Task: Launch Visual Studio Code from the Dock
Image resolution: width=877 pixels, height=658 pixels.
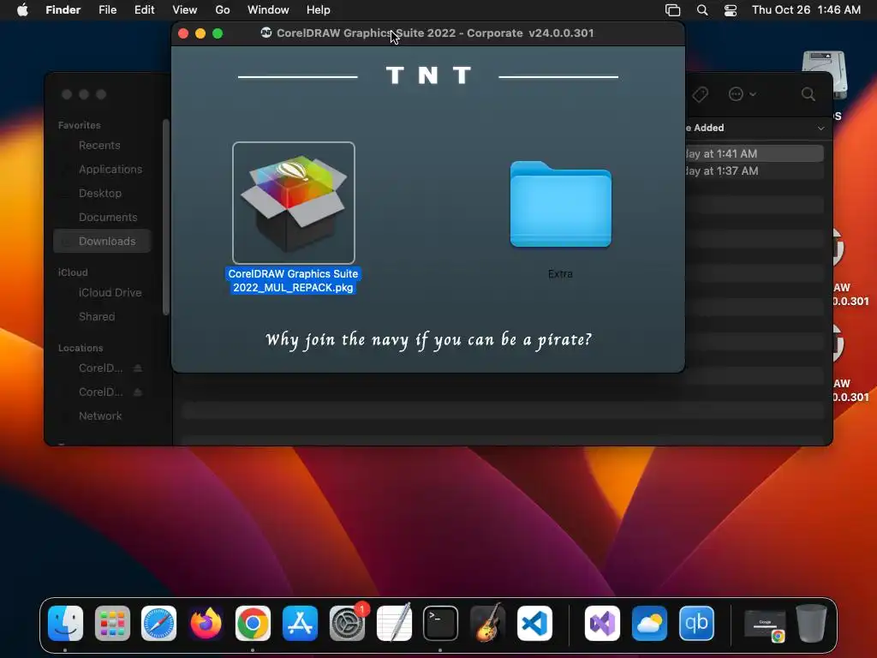Action: (x=534, y=623)
